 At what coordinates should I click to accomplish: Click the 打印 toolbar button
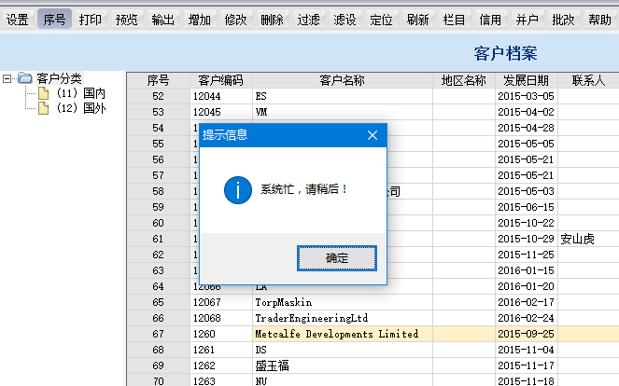click(x=91, y=19)
